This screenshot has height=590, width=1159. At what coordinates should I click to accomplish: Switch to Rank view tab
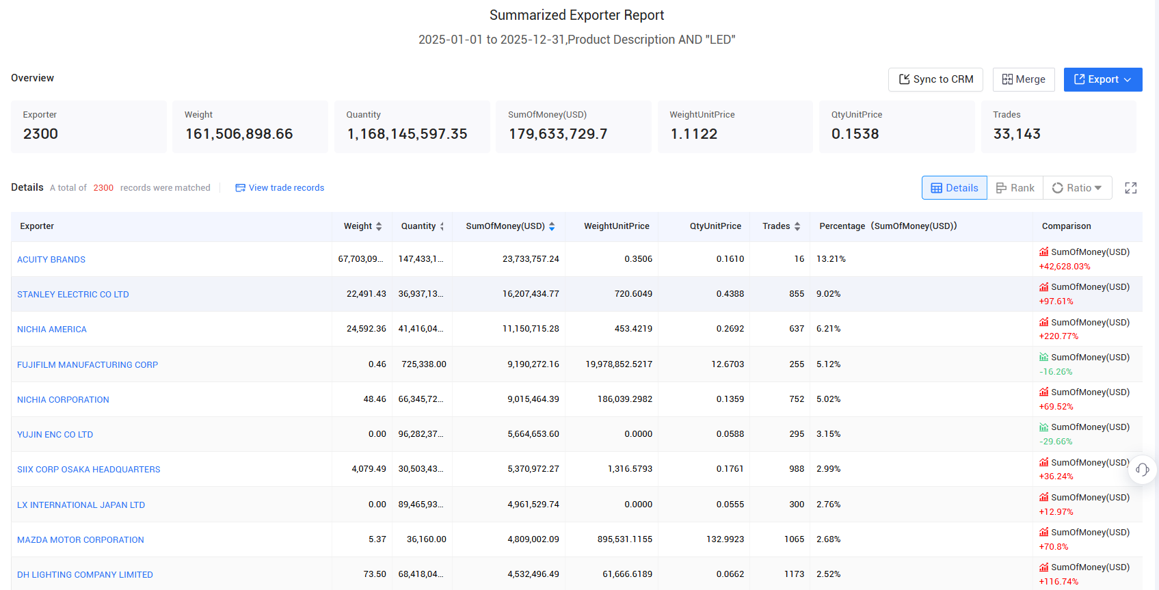pyautogui.click(x=1015, y=188)
